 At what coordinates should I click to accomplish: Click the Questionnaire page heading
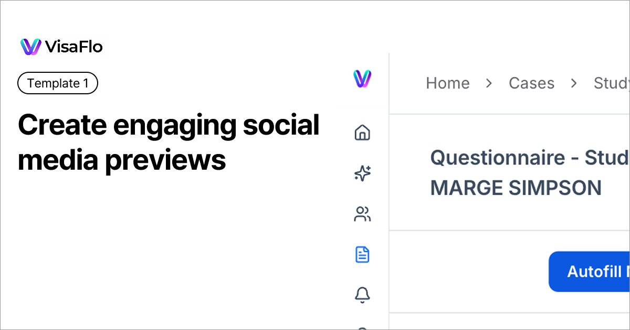(x=530, y=158)
